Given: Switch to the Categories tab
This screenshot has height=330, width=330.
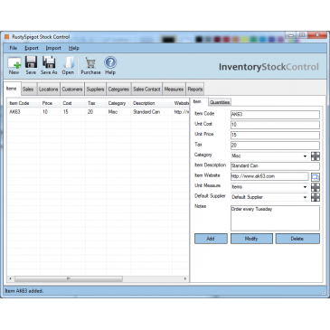Looking at the screenshot, I should point(118,90).
